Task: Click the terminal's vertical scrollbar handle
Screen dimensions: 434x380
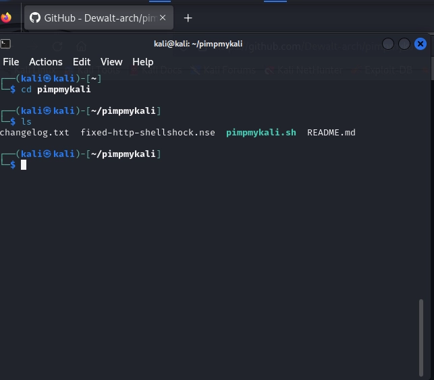Action: coord(423,337)
